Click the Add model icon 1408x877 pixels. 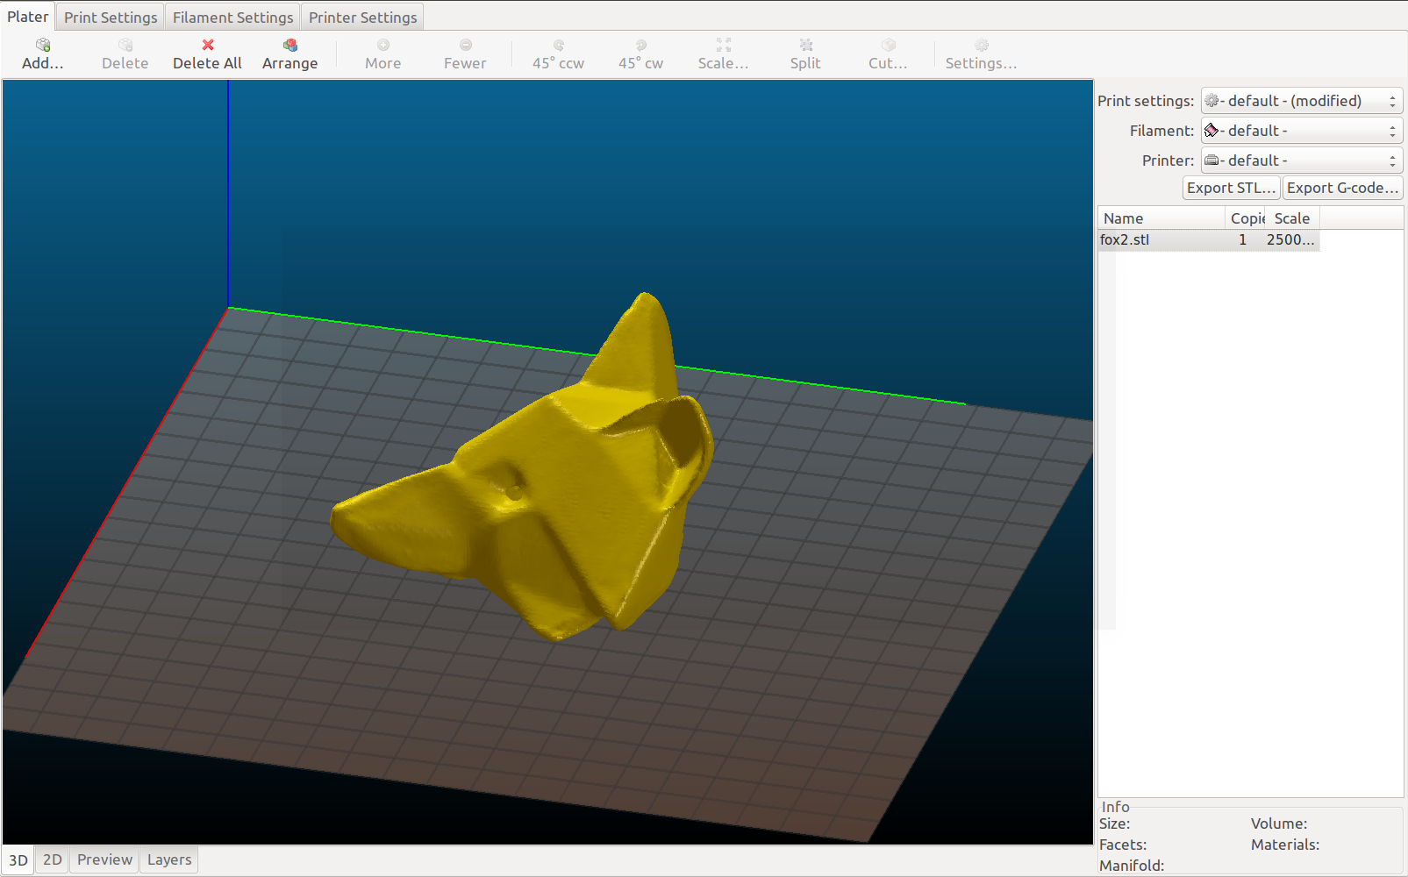pos(42,46)
